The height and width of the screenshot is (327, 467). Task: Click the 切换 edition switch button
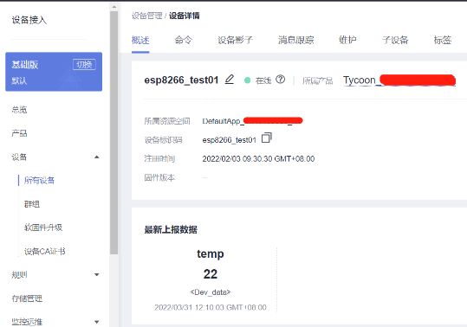tap(84, 65)
